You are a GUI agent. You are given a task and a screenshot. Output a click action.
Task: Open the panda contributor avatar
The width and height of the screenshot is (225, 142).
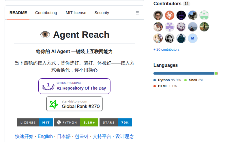click(x=181, y=27)
